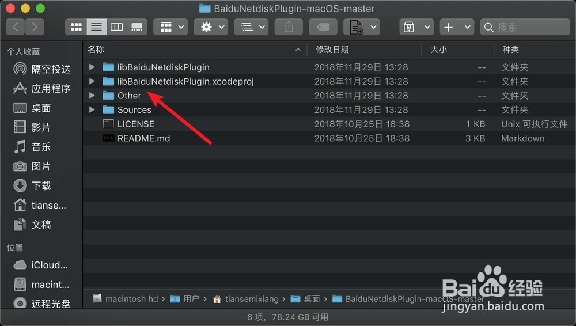This screenshot has width=576, height=326.
Task: Select the LICENSE file icon
Action: click(x=108, y=124)
